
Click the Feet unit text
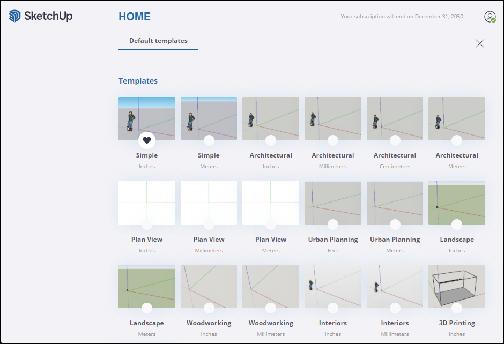[x=332, y=251]
